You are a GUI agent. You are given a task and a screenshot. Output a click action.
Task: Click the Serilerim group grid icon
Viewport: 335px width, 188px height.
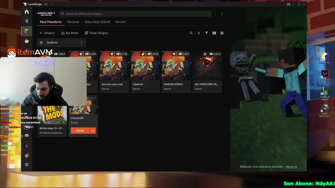click(41, 43)
